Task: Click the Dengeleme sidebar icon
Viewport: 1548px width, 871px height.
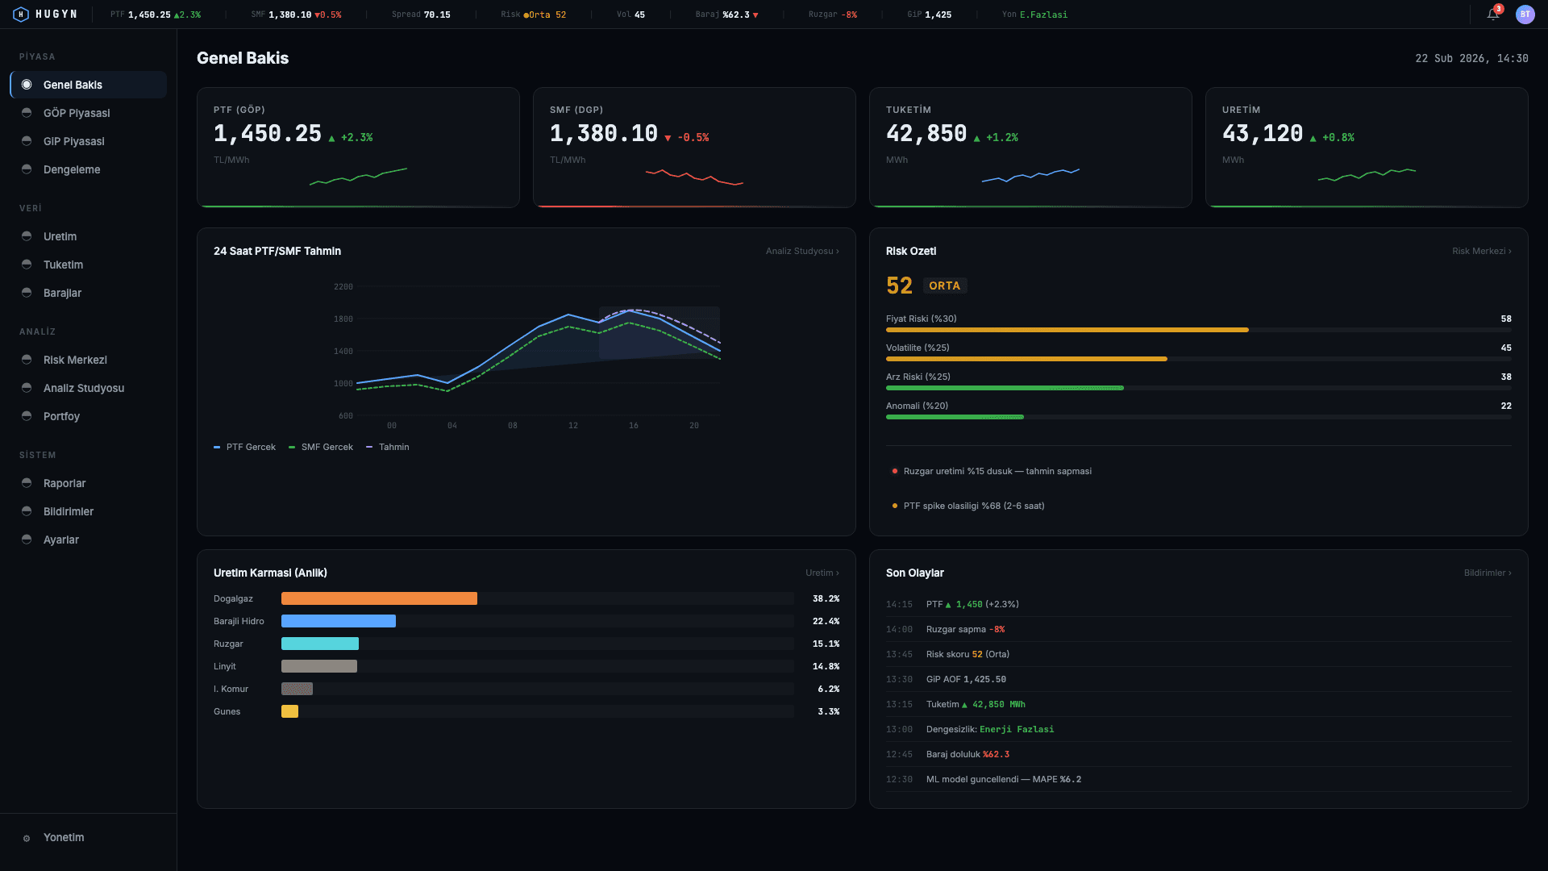Action: (27, 169)
